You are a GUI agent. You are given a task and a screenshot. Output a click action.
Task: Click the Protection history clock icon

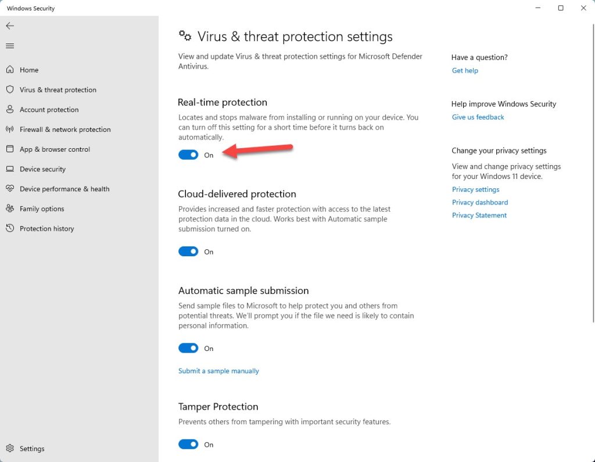10,228
